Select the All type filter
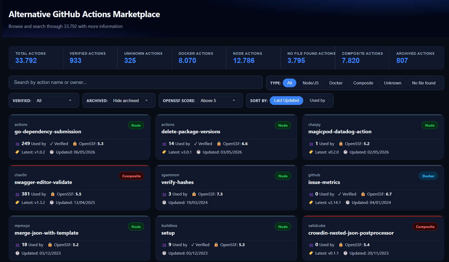This screenshot has width=449, height=262. point(289,83)
